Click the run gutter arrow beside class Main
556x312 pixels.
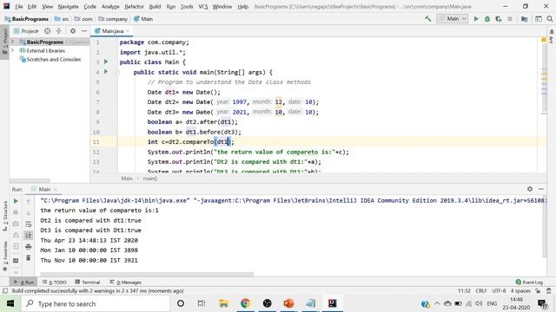(106, 62)
